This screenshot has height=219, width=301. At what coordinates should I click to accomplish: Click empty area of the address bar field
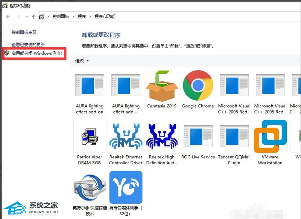pos(207,17)
